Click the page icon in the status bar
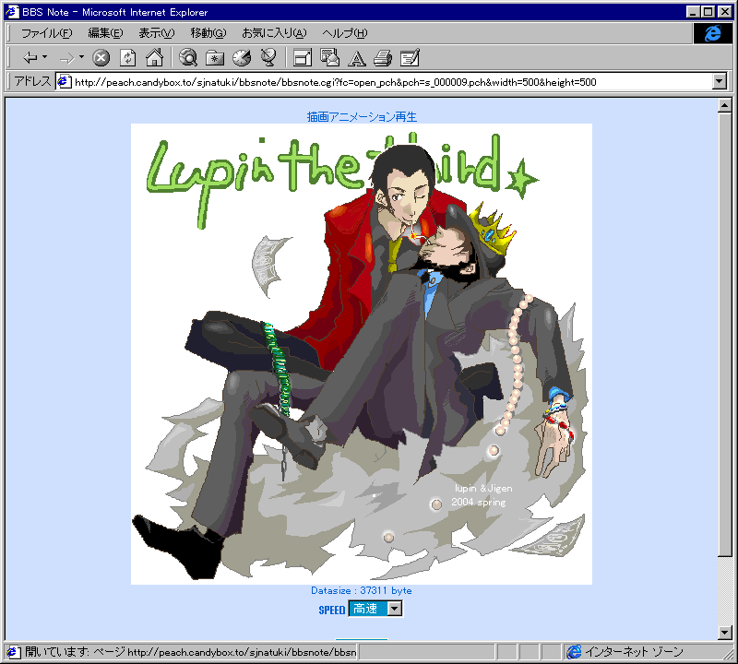Screen dimensions: 738x664 [13, 652]
